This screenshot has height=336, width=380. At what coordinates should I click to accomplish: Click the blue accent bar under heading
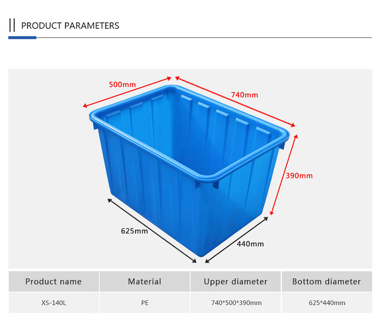(22, 37)
